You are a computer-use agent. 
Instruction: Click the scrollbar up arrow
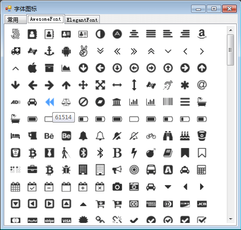[x=231, y=30]
